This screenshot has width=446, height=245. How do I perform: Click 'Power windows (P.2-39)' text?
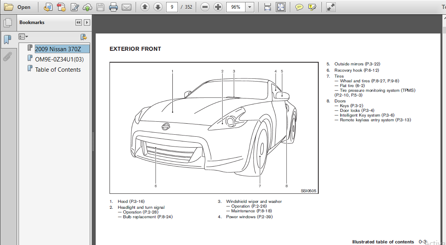[249, 217]
